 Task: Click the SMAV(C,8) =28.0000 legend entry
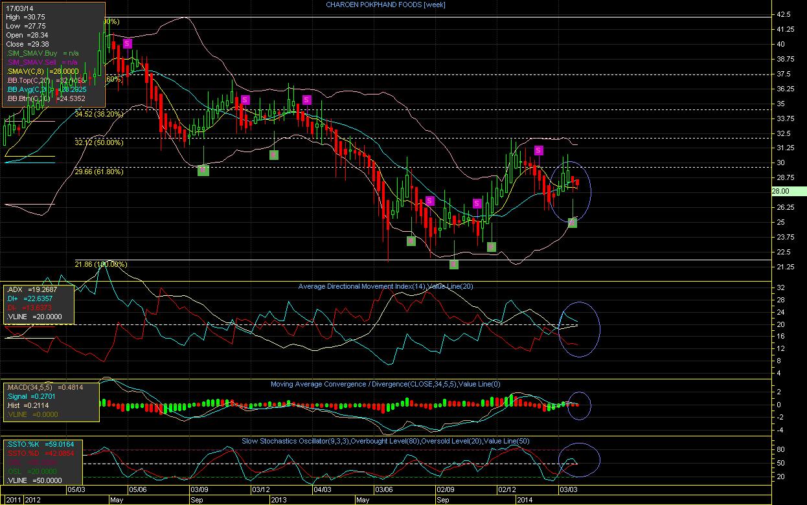click(x=42, y=71)
